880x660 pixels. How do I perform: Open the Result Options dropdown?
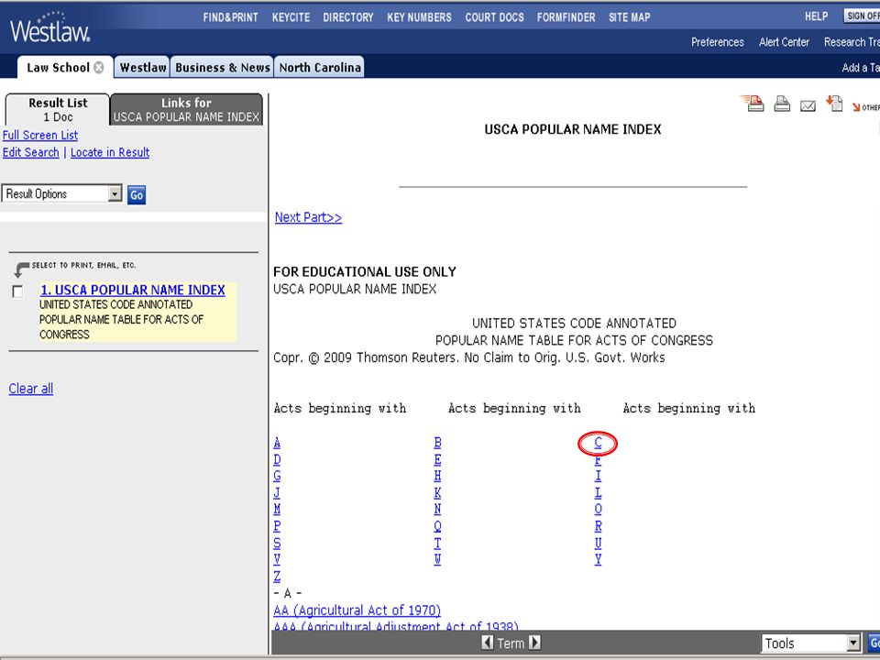click(61, 193)
